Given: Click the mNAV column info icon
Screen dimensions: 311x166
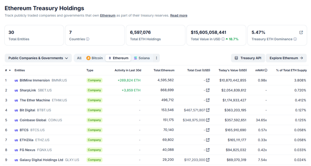Looking at the screenshot, I should (266, 70).
